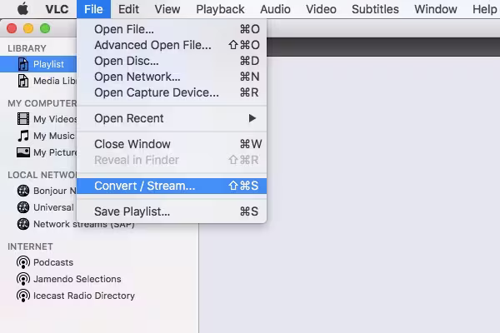Open the Subtitles menu in menu bar
This screenshot has width=500, height=333.
click(x=375, y=9)
